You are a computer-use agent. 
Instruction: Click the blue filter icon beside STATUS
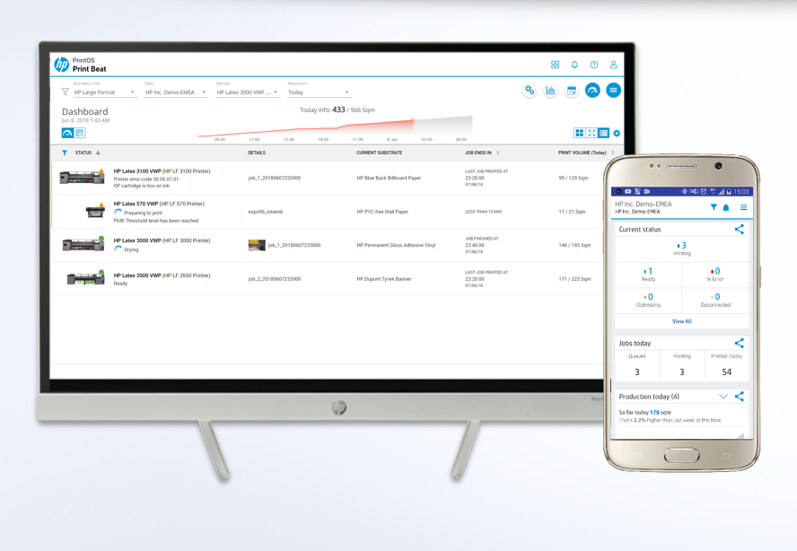pos(65,153)
